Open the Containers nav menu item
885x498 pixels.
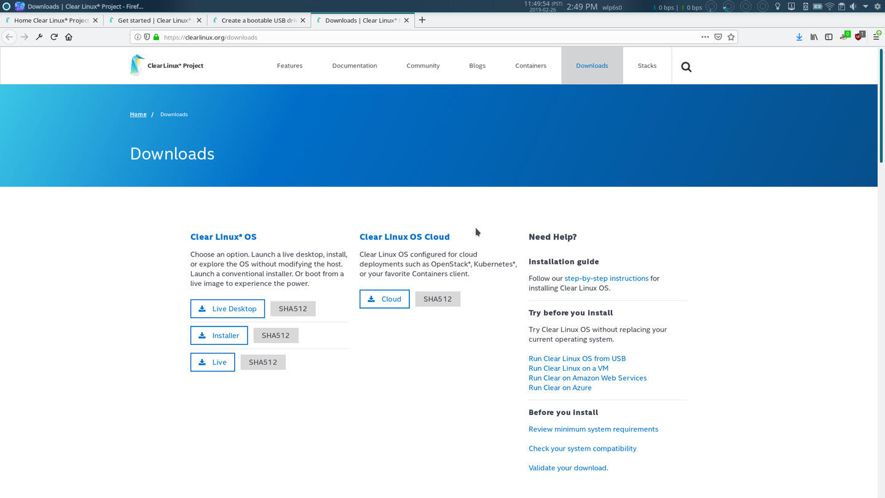click(x=530, y=65)
